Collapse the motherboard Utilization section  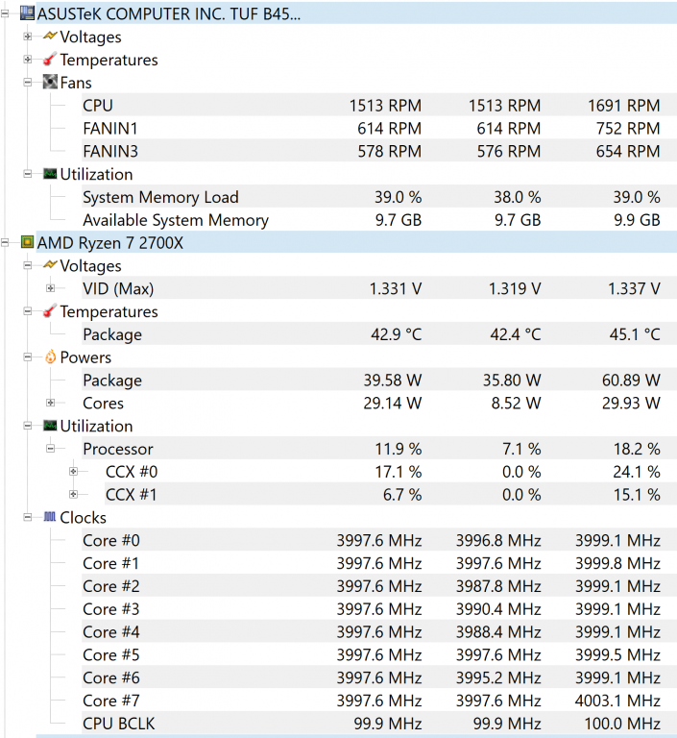point(28,174)
